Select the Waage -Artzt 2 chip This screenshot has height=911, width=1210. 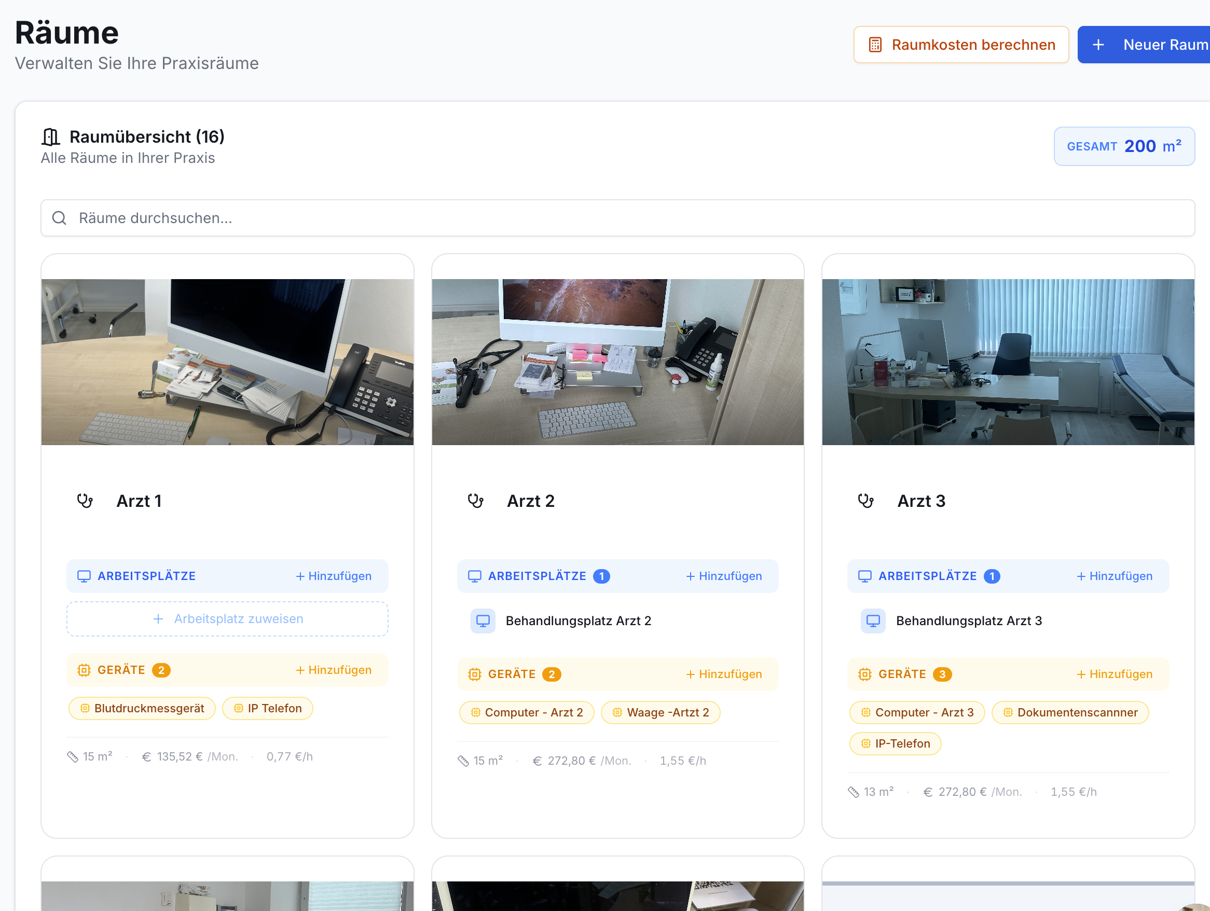click(661, 712)
